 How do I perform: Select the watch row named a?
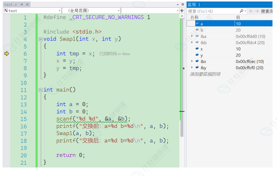pos(230,24)
